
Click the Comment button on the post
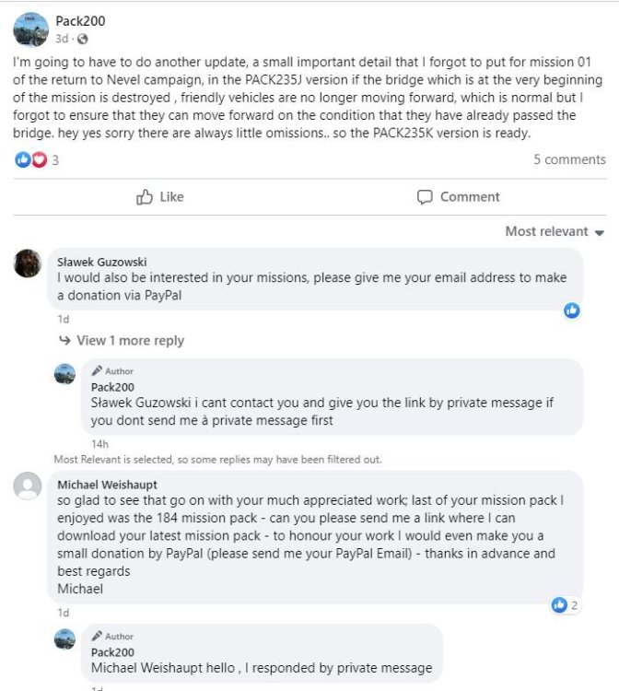pos(458,196)
